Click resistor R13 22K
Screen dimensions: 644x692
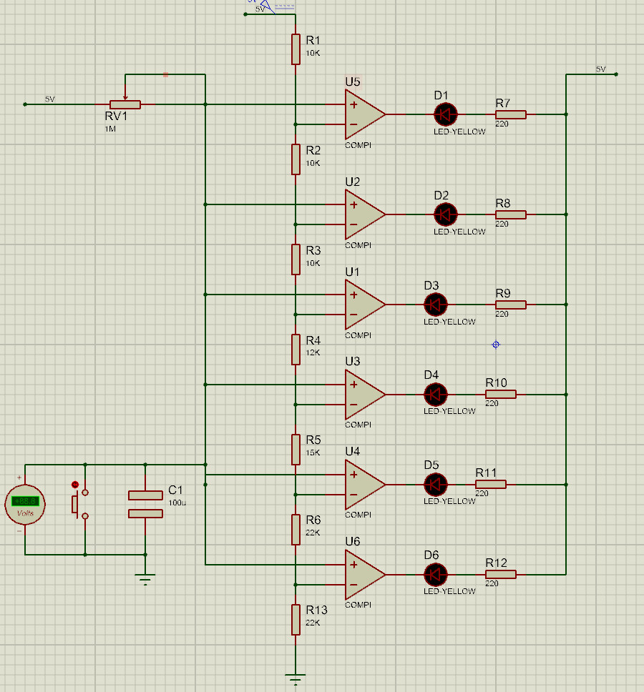click(296, 620)
